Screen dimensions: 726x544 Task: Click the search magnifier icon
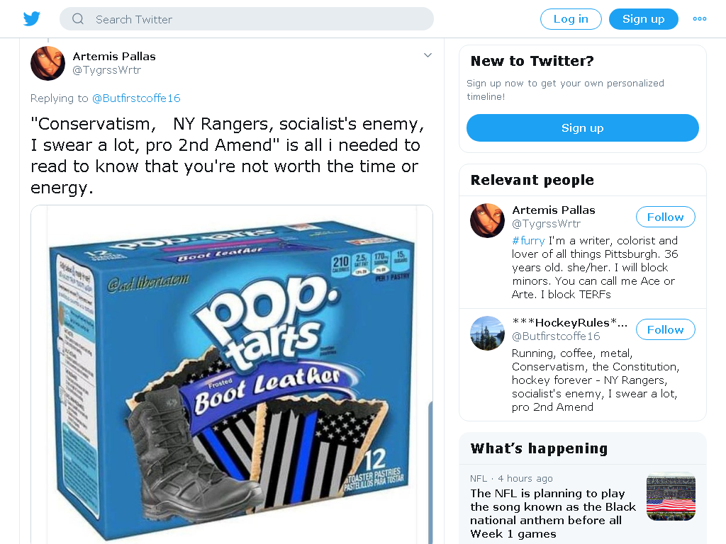point(78,19)
